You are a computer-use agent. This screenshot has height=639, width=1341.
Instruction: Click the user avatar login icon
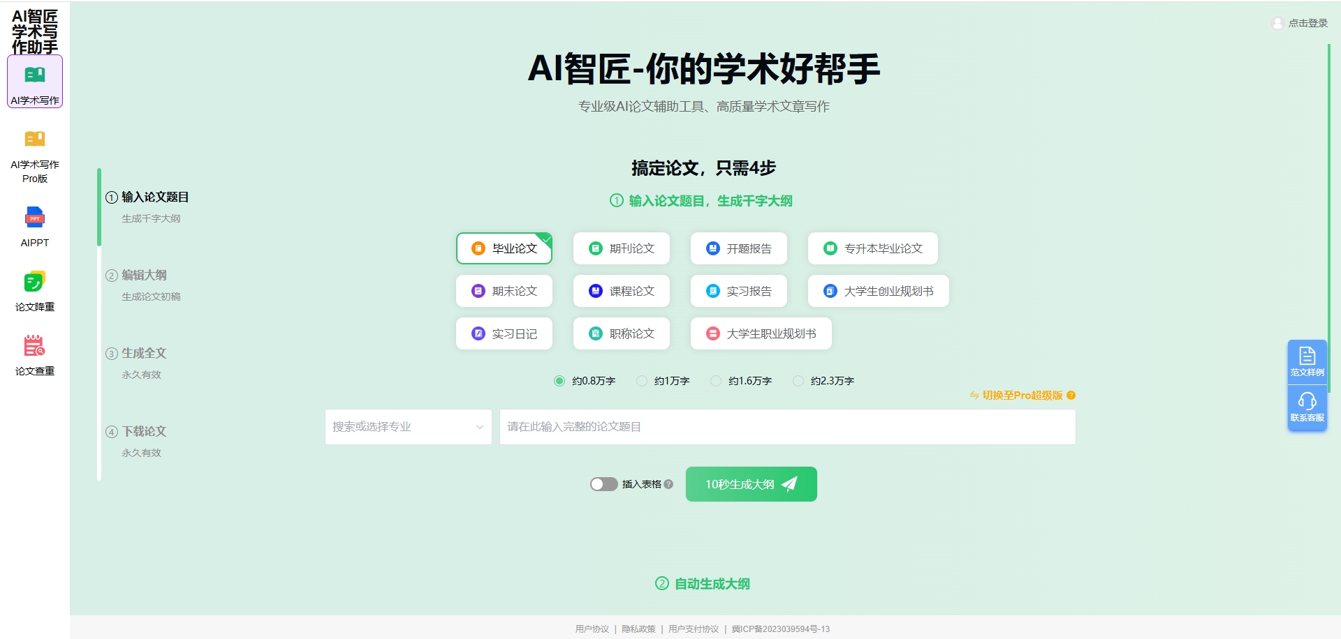(x=1277, y=23)
